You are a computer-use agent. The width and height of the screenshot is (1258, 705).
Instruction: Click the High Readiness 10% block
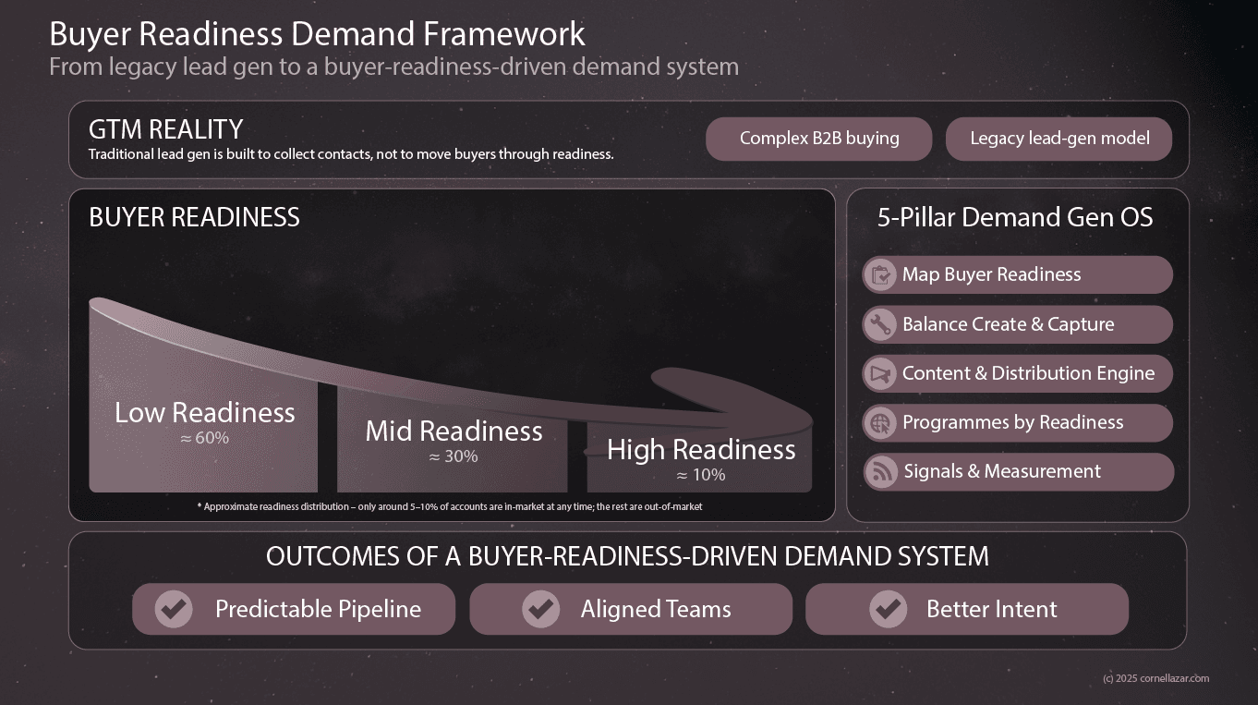[700, 460]
